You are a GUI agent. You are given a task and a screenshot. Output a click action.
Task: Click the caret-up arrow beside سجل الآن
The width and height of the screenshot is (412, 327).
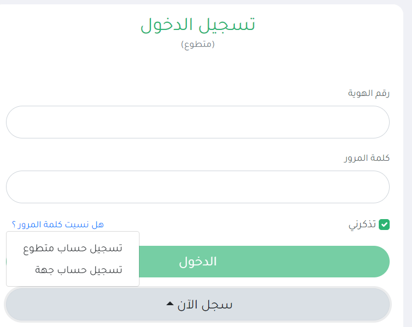coord(170,304)
